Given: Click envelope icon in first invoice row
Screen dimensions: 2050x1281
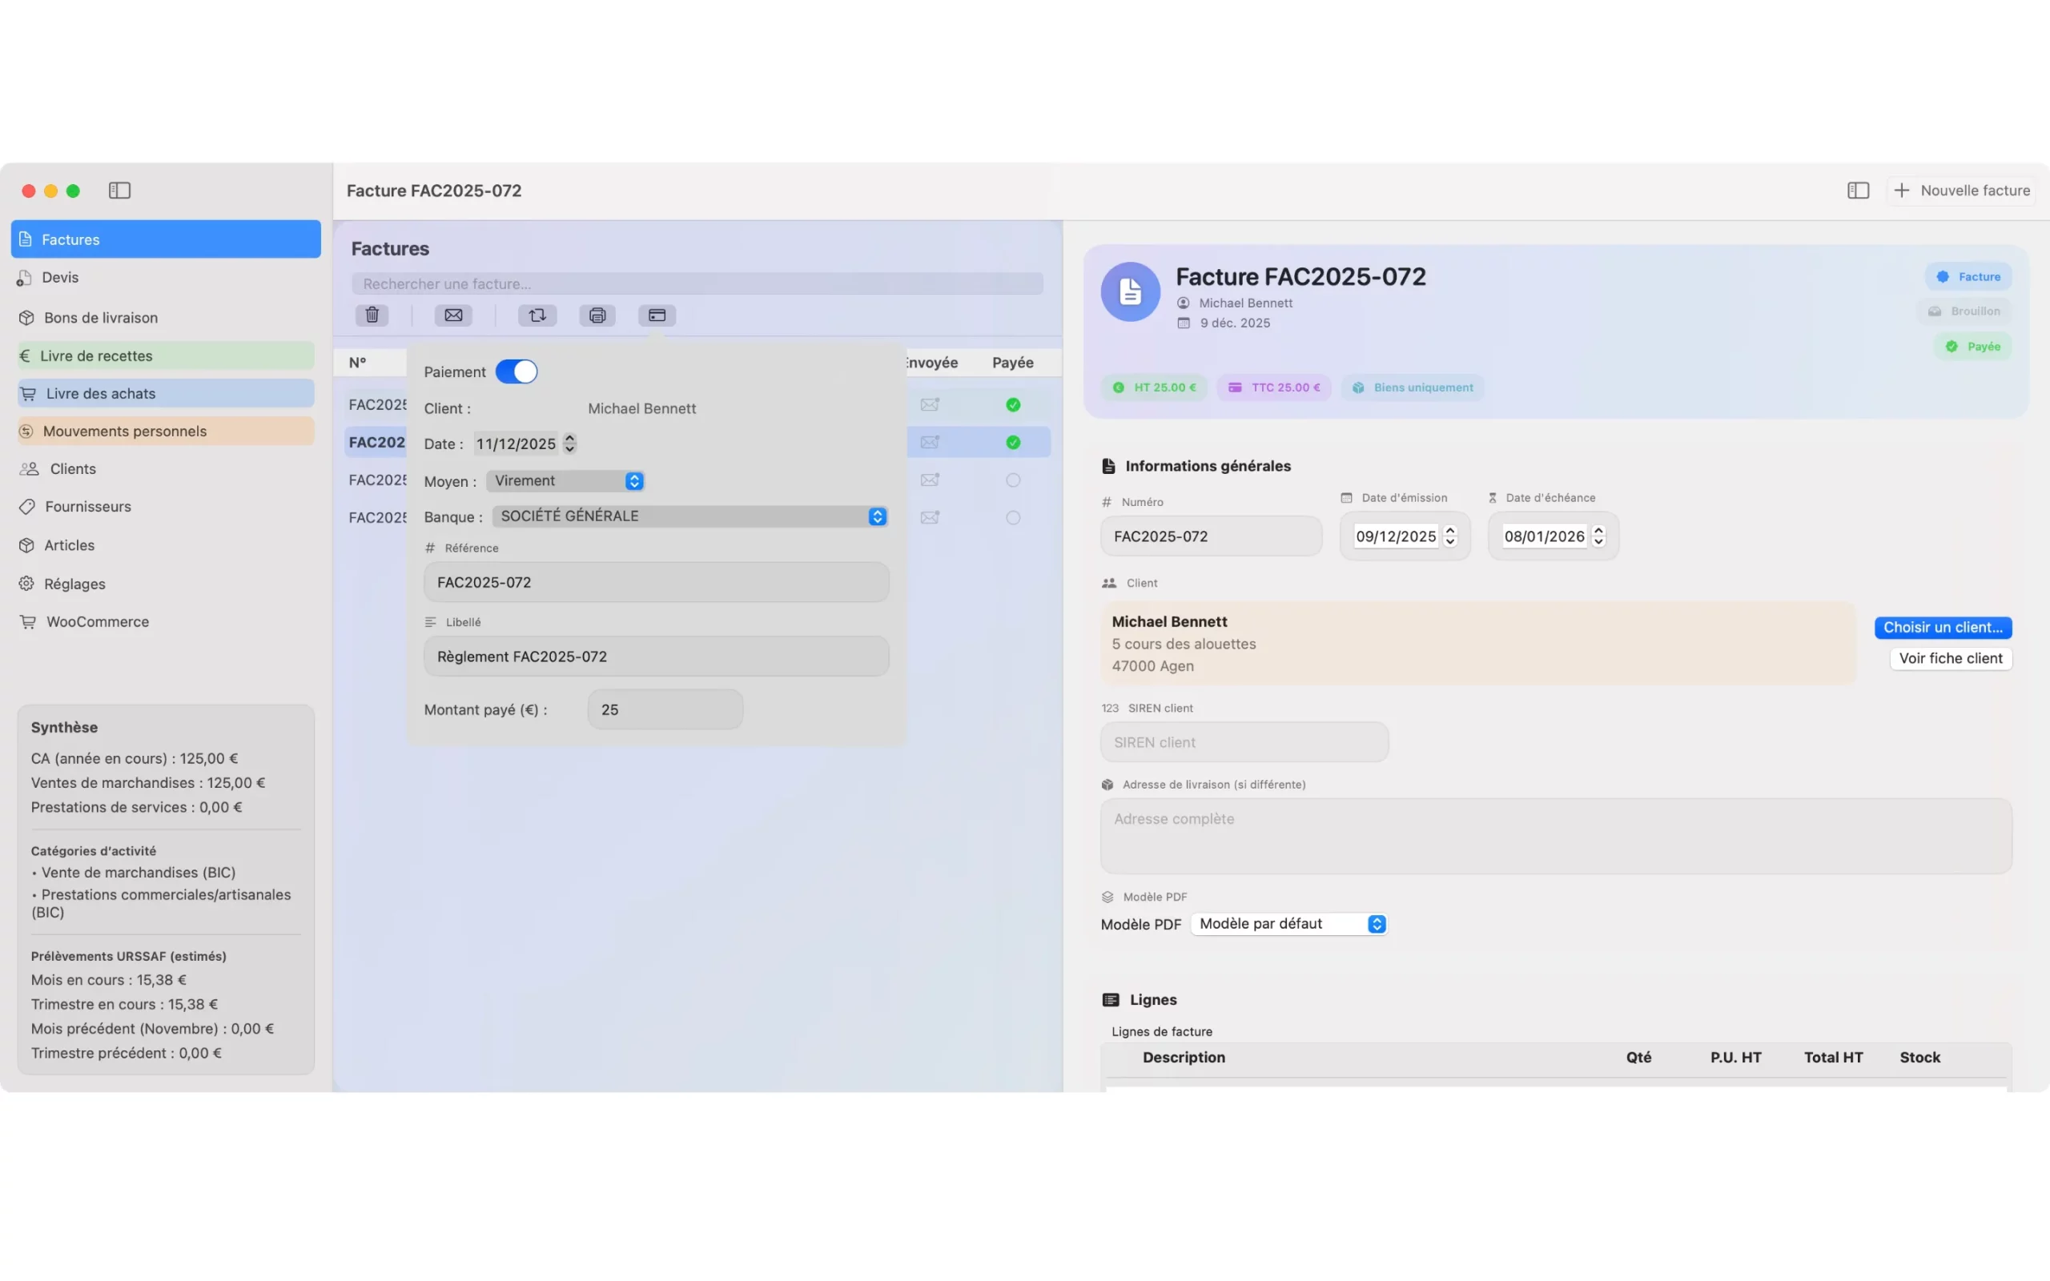Looking at the screenshot, I should tap(929, 405).
